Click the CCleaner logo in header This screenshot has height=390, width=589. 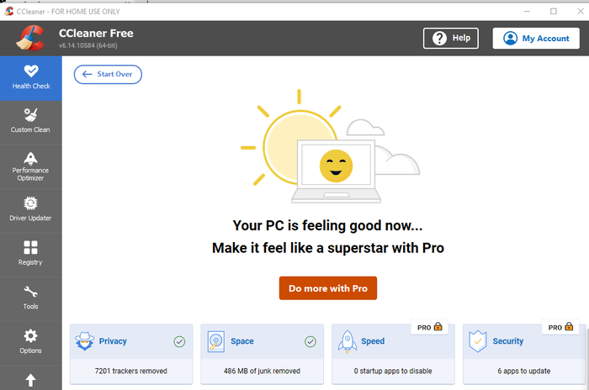tap(31, 38)
